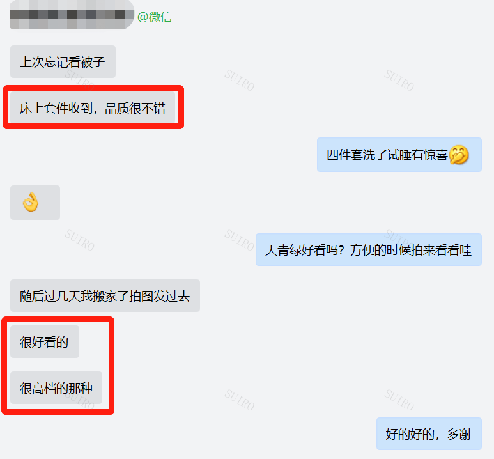Click the text 方便的时候拍来看看哇
The width and height of the screenshot is (494, 459).
point(410,250)
